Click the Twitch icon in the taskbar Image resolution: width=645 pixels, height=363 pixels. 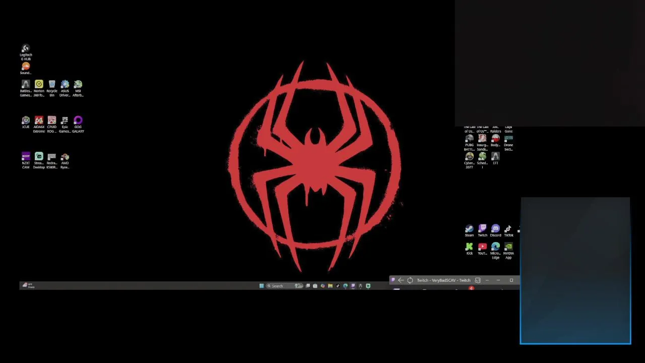pos(353,286)
